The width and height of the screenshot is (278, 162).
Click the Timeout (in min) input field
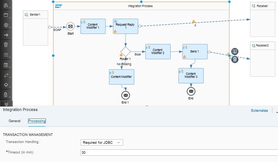tap(179, 152)
